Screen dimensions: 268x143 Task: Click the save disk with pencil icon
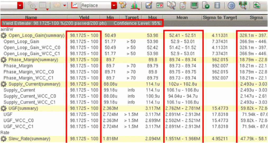point(149,5)
